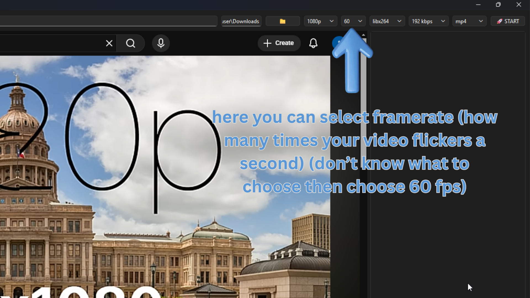Clear the search field using the X icon
Viewport: 530px width, 298px height.
109,43
